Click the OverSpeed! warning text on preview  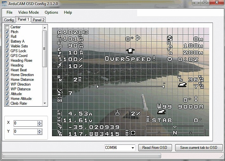[x=130, y=59]
